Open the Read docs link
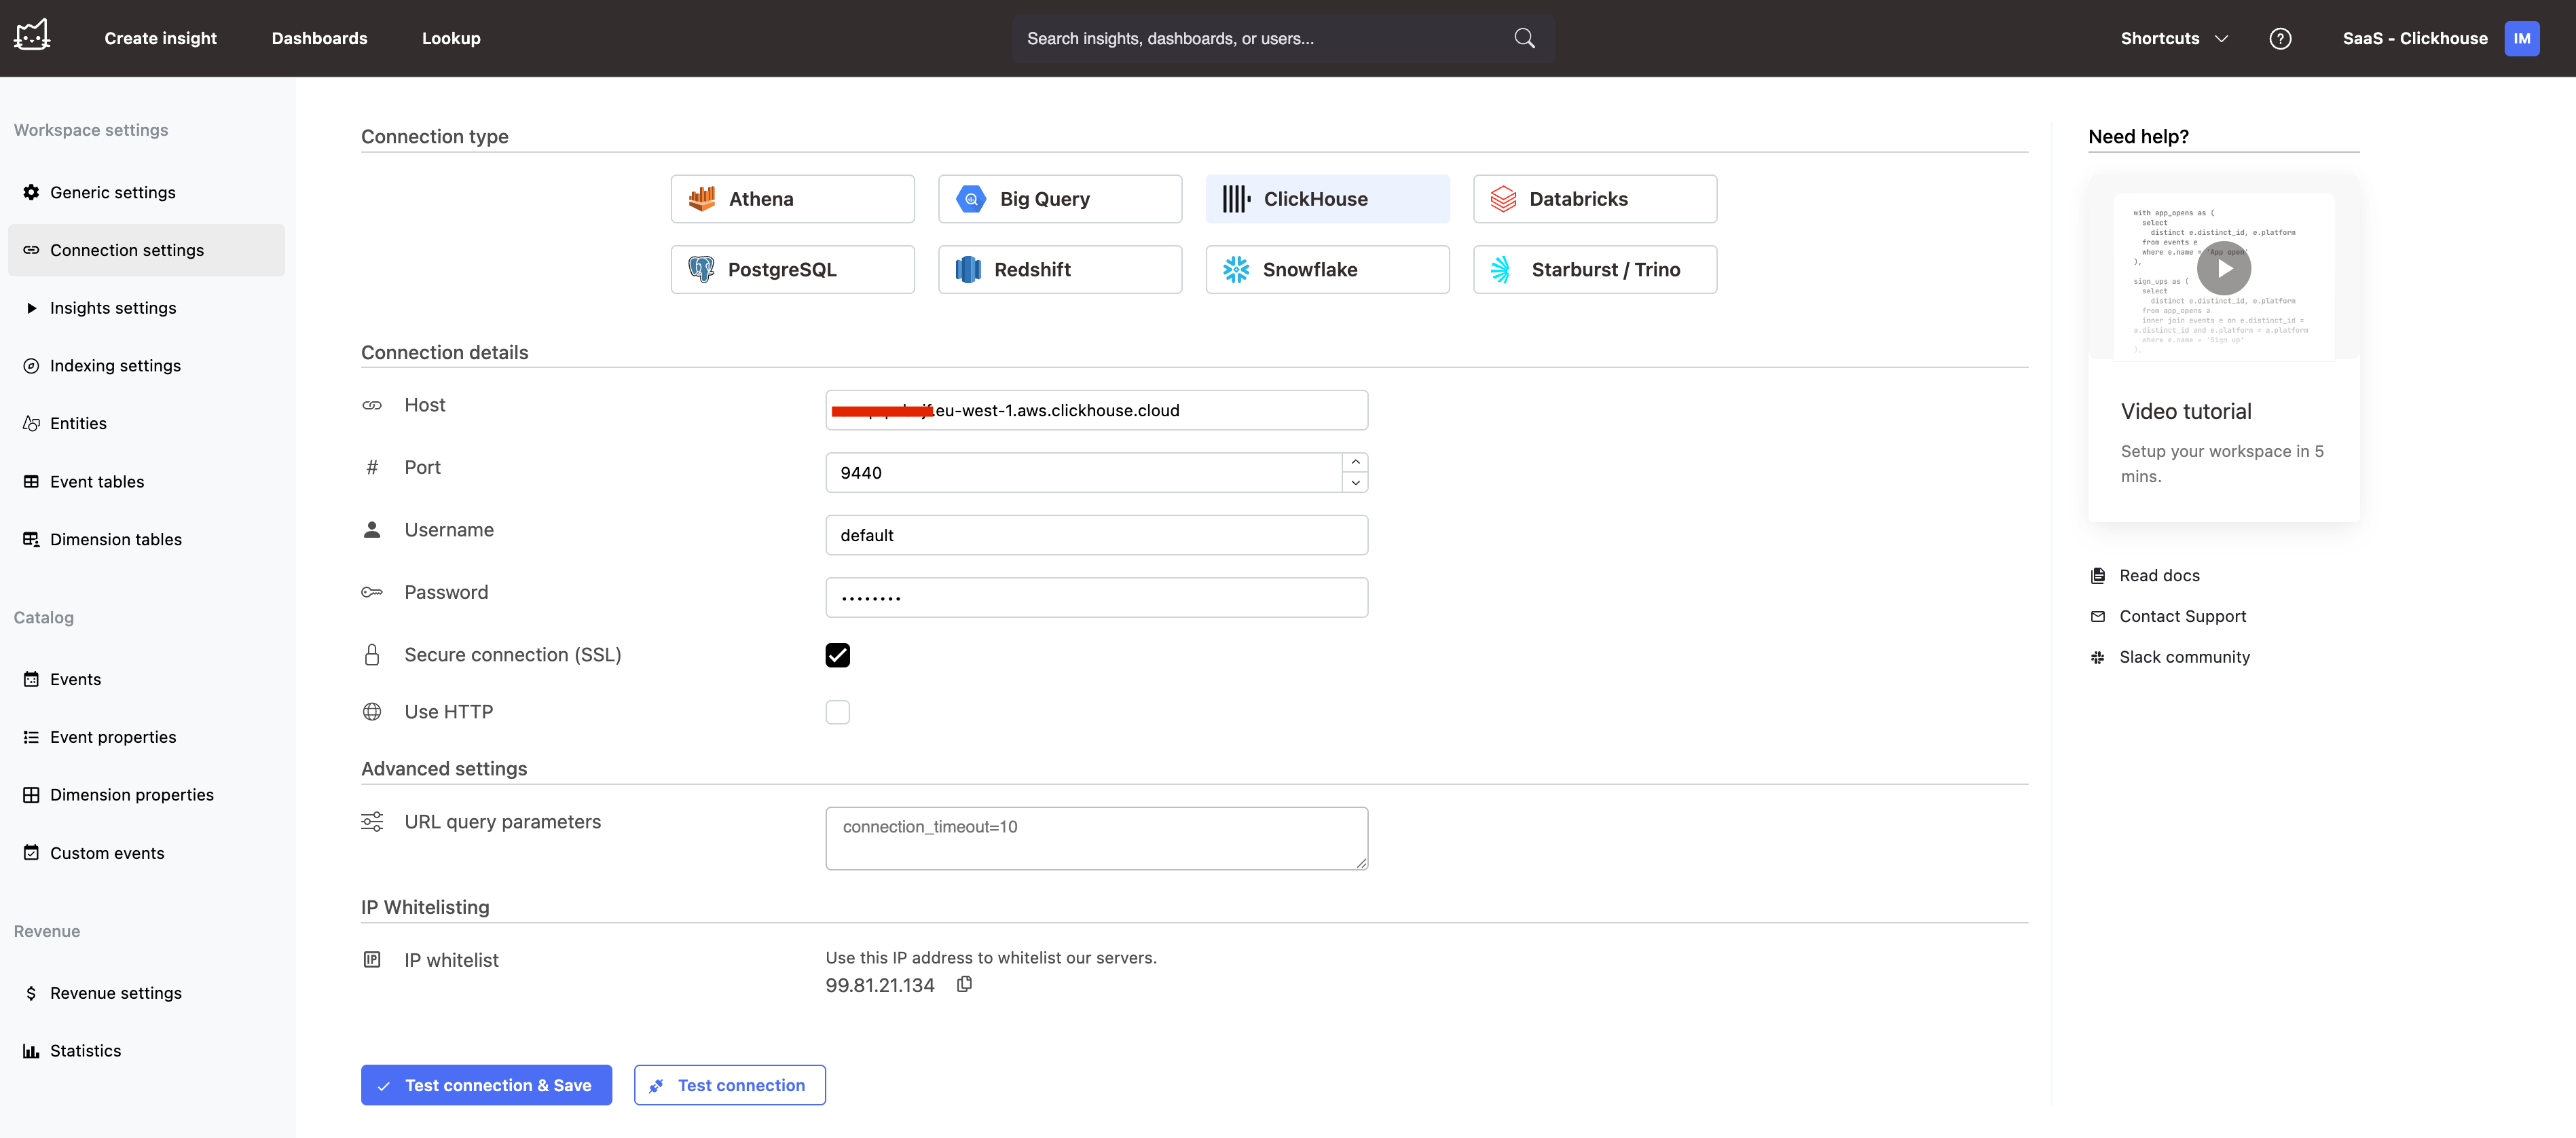Image resolution: width=2576 pixels, height=1138 pixels. [2159, 575]
